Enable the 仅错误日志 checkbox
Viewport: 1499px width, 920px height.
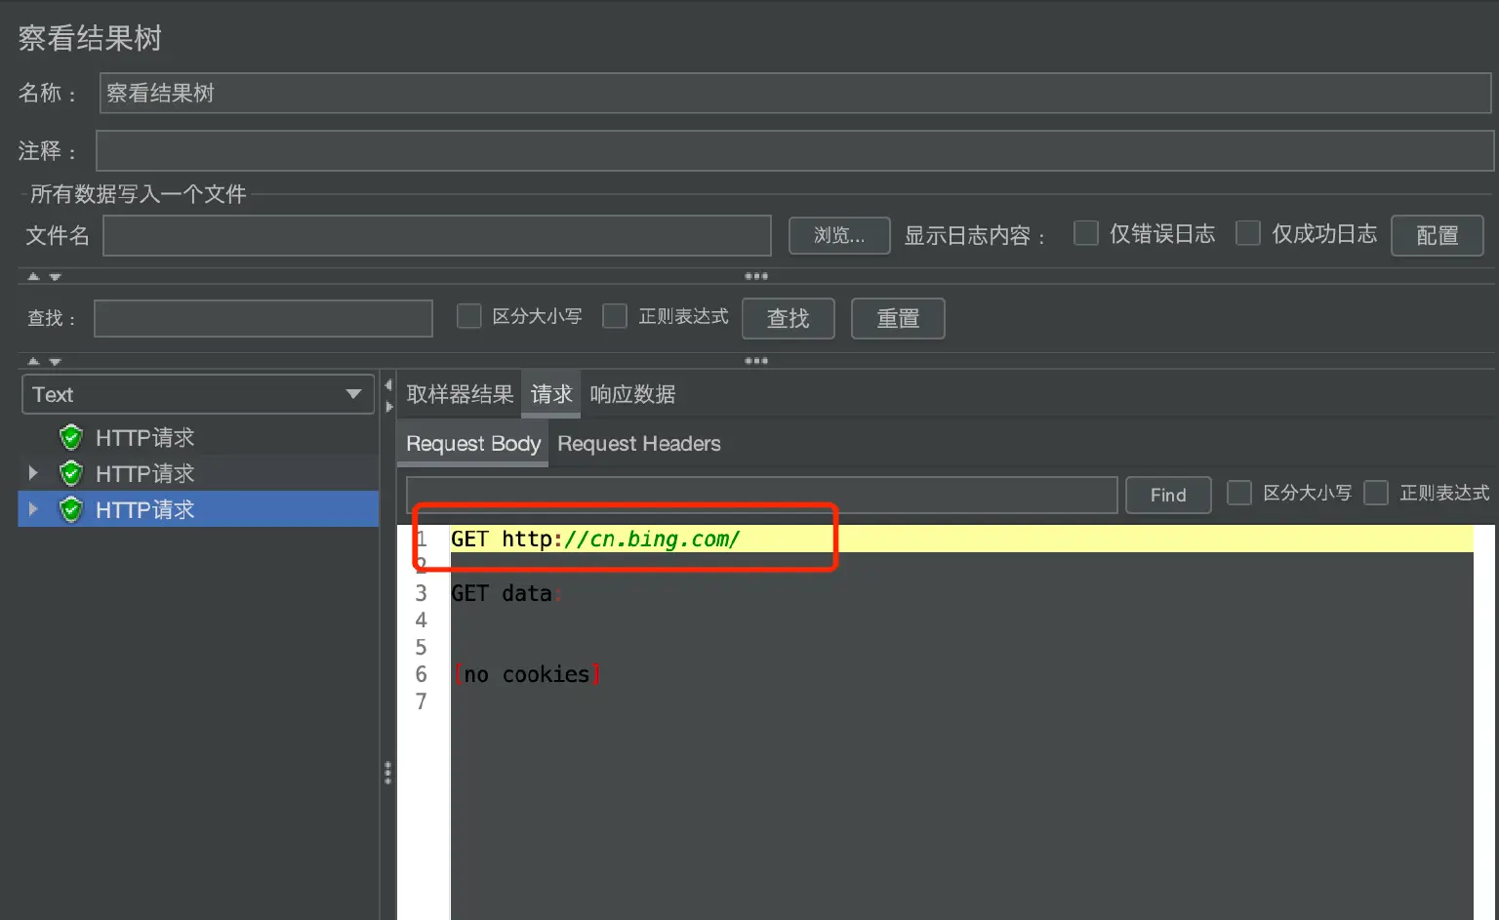tap(1085, 233)
